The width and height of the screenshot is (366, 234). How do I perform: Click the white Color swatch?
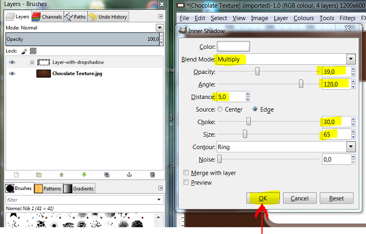coord(234,46)
